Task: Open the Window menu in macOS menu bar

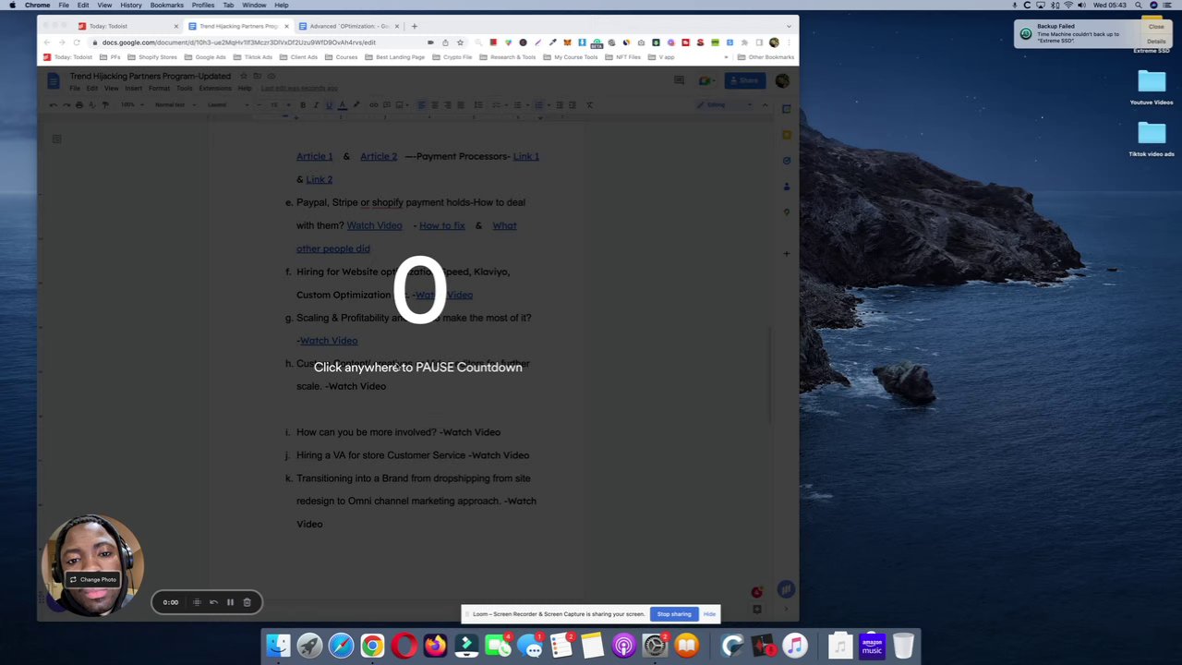Action: click(x=254, y=6)
